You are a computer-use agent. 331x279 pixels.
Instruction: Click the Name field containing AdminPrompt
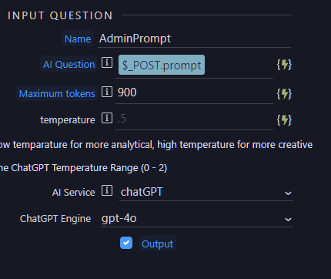click(194, 39)
